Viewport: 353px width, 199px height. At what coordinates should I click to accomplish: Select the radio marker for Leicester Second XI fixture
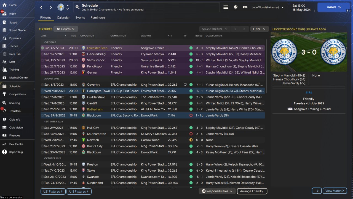(42, 48)
